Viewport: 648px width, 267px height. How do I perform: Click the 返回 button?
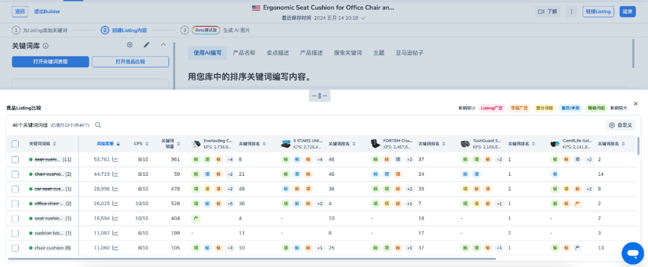(x=20, y=11)
